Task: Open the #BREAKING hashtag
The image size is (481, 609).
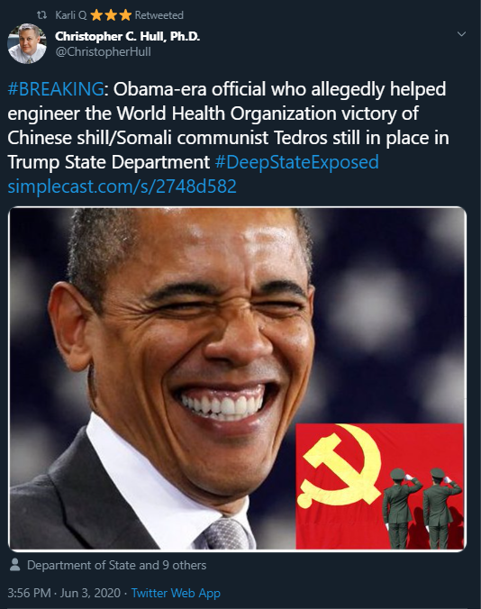Action: coord(56,89)
